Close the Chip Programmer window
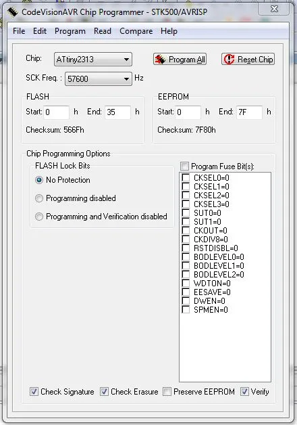The width and height of the screenshot is (297, 425). [x=274, y=9]
